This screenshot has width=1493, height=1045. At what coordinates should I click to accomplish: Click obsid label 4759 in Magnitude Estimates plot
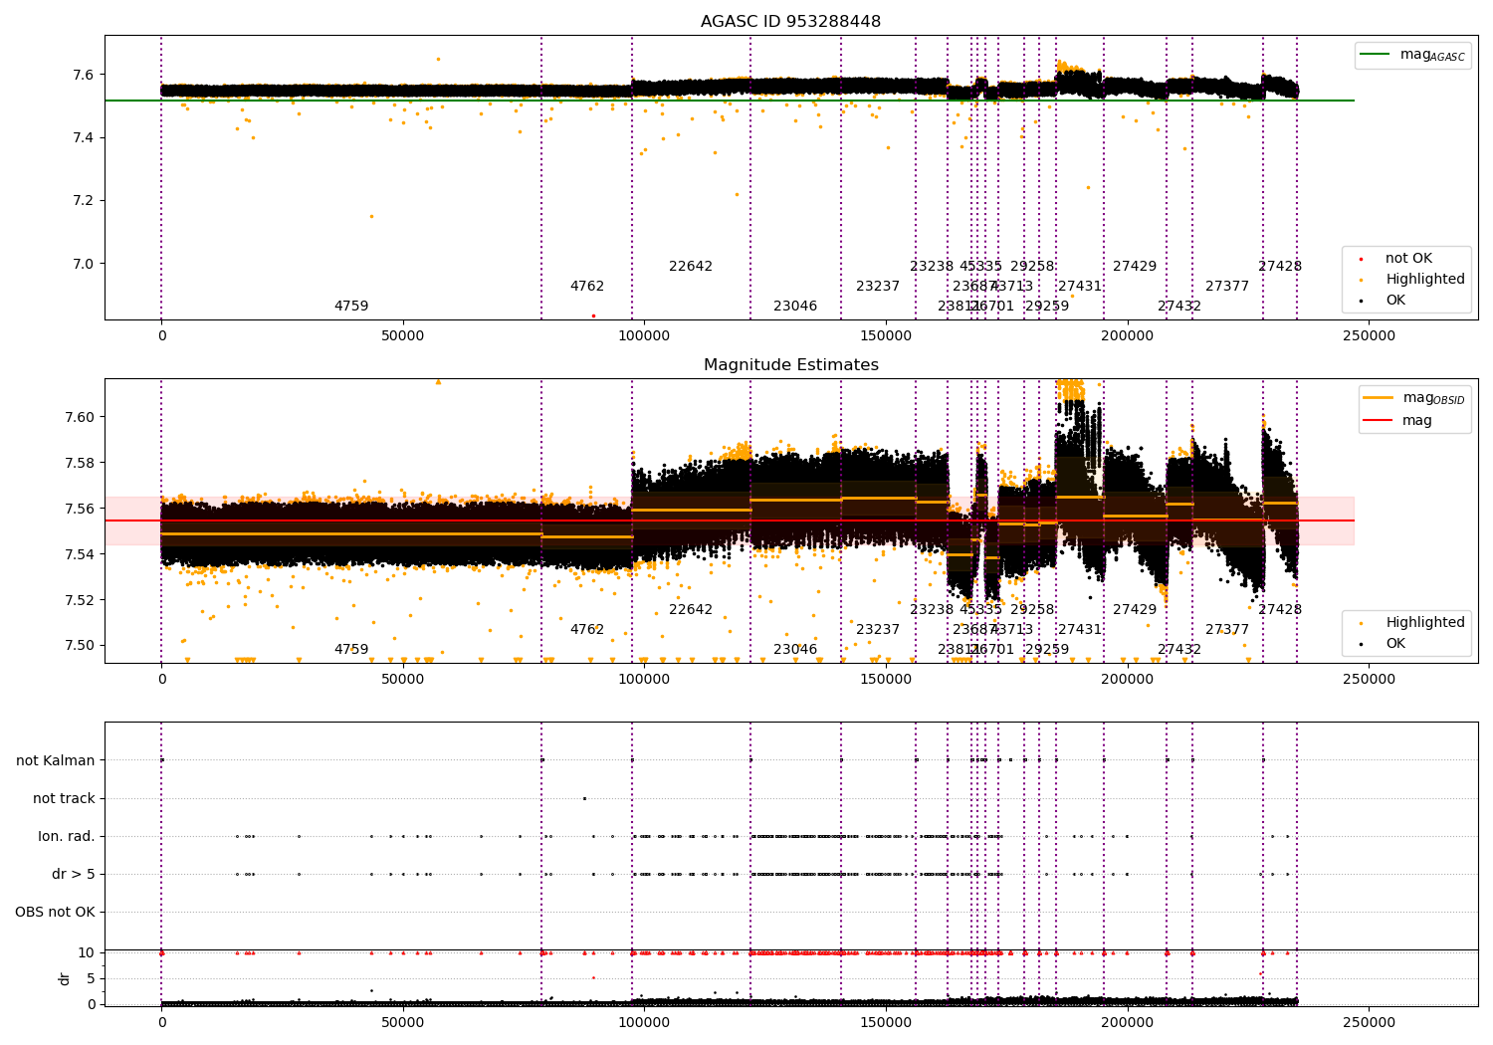(x=351, y=650)
